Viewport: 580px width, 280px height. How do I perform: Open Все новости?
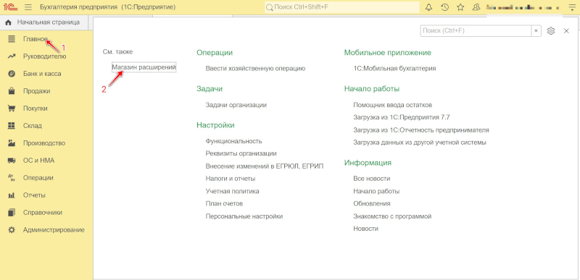pyautogui.click(x=372, y=179)
